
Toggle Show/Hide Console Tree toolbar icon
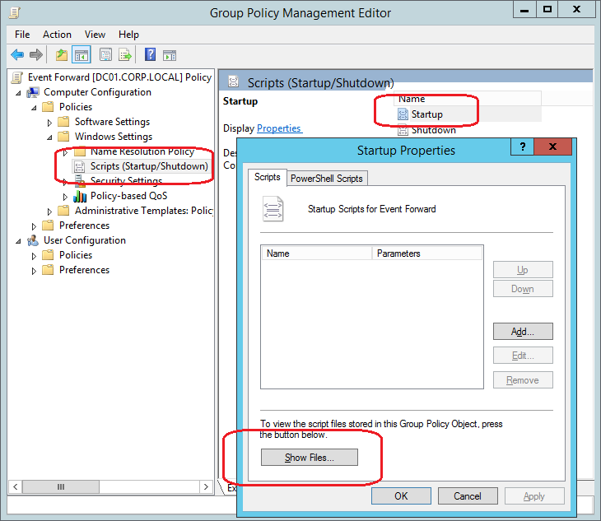(x=82, y=55)
